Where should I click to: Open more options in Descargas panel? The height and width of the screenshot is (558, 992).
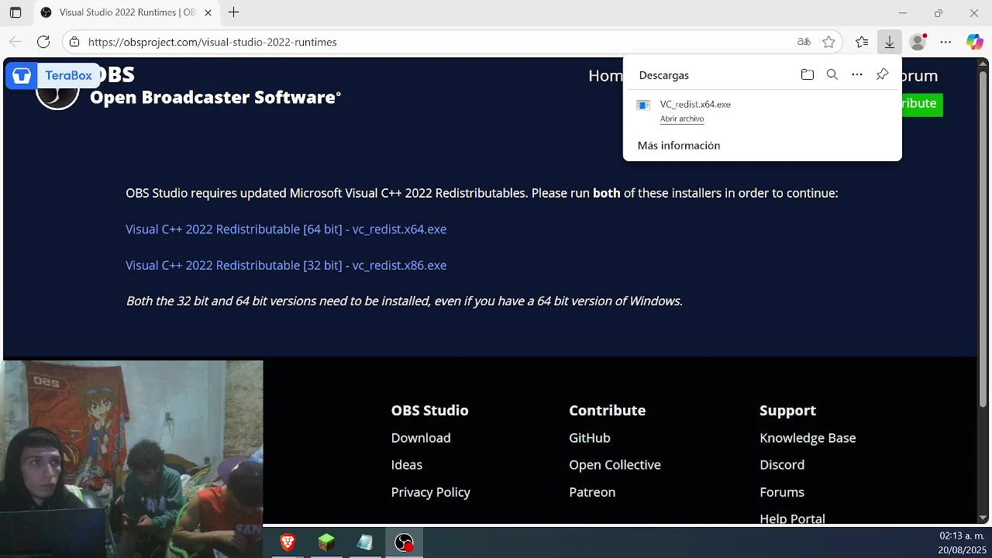[x=856, y=74]
